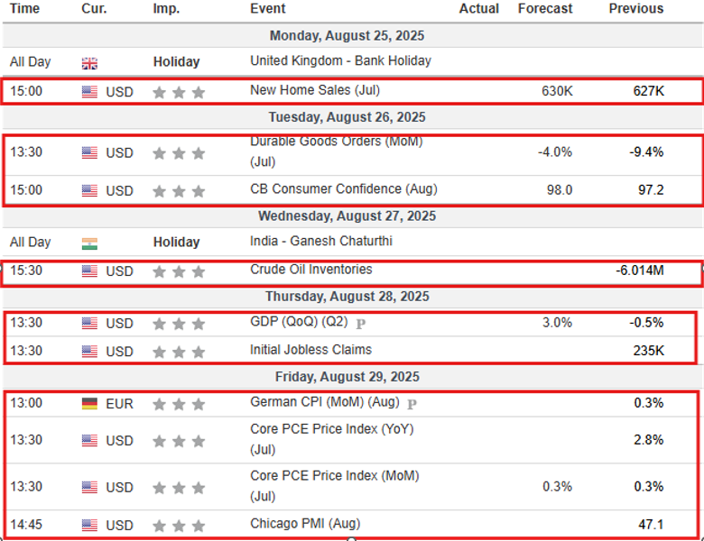Open United Kingdom - Bank Holiday entry

[340, 60]
